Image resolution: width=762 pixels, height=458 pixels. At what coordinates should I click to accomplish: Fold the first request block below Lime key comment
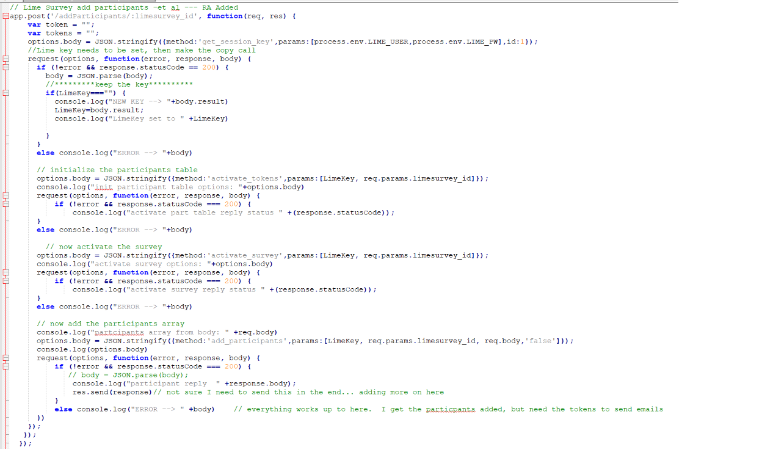[5, 59]
